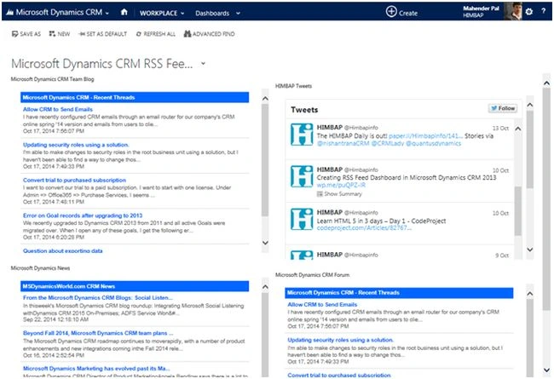Open 'Updating security roles' in CRM Forum panel
The height and width of the screenshot is (379, 554).
340,340
